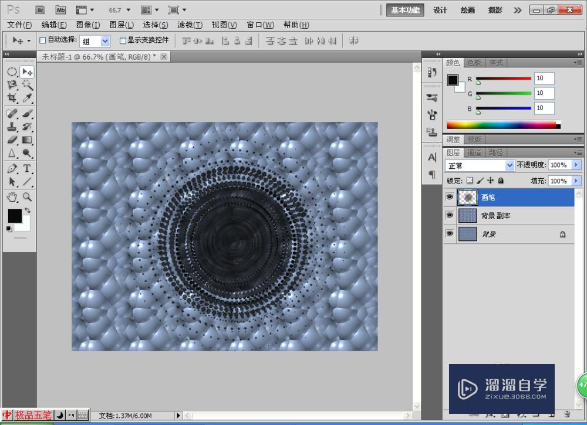Expand the 不透明度 opacity slider arrow
Screen dimensions: 587x425
(x=576, y=166)
